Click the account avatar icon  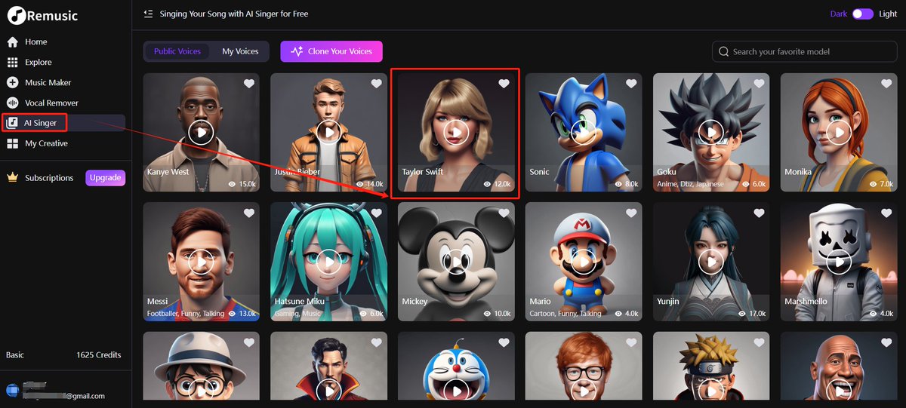point(12,391)
